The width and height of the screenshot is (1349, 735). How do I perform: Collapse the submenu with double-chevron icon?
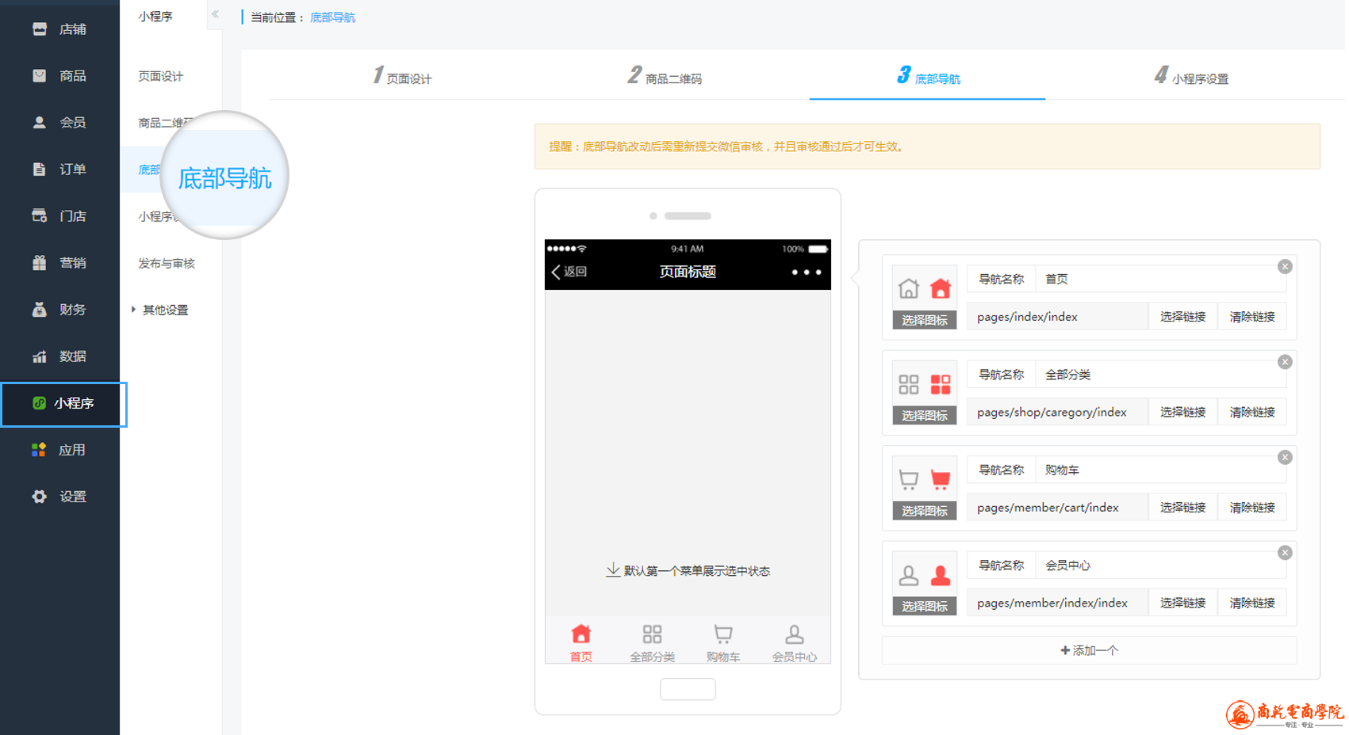[215, 14]
